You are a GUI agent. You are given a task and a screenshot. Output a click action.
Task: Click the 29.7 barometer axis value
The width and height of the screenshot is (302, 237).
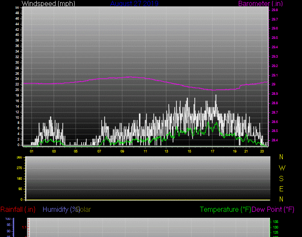(275, 19)
